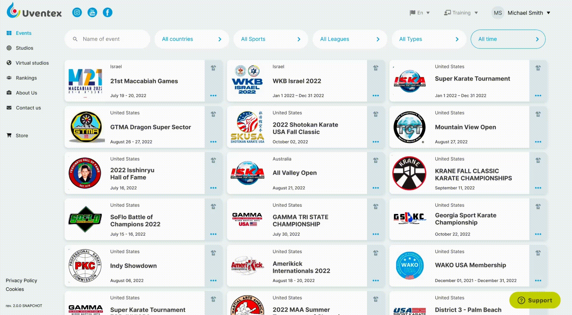The width and height of the screenshot is (572, 315).
Task: Click merchandise icon on 21st Maccabiah Games card
Action: pyautogui.click(x=213, y=68)
